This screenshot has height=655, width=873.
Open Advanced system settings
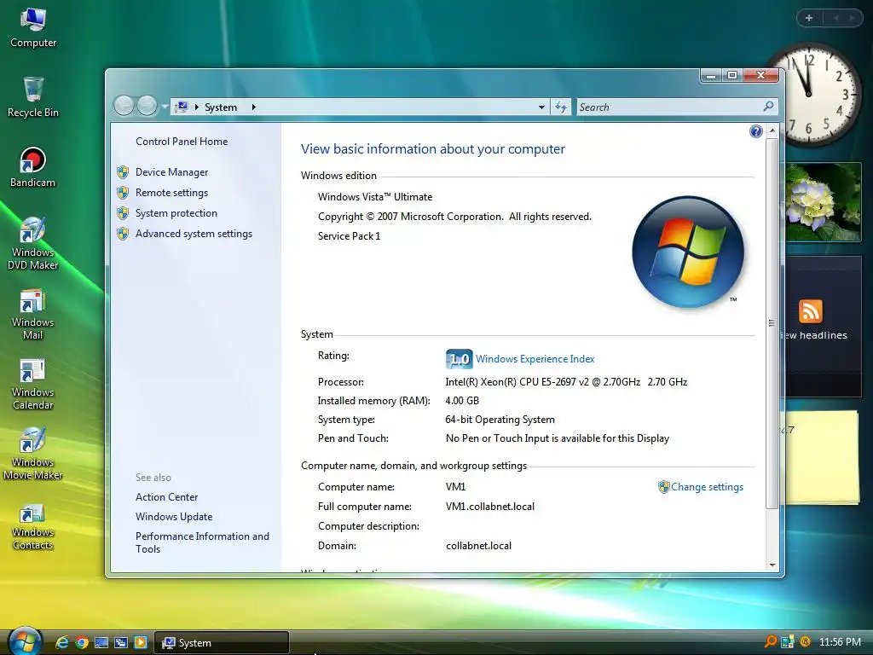pyautogui.click(x=194, y=234)
